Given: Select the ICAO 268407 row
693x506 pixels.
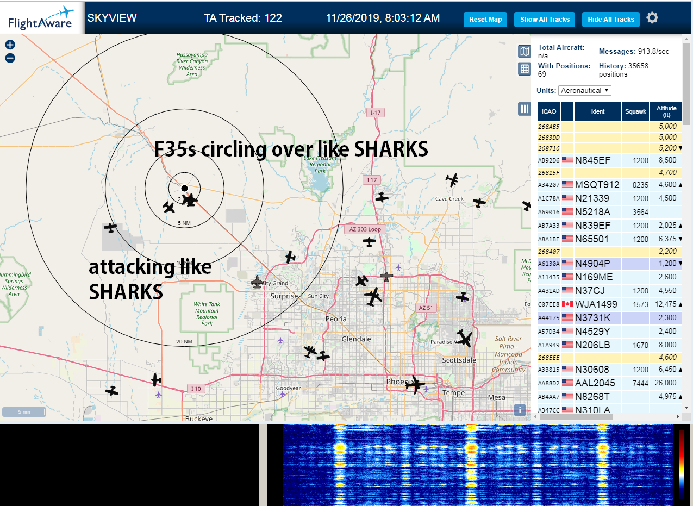Looking at the screenshot, I should point(609,252).
